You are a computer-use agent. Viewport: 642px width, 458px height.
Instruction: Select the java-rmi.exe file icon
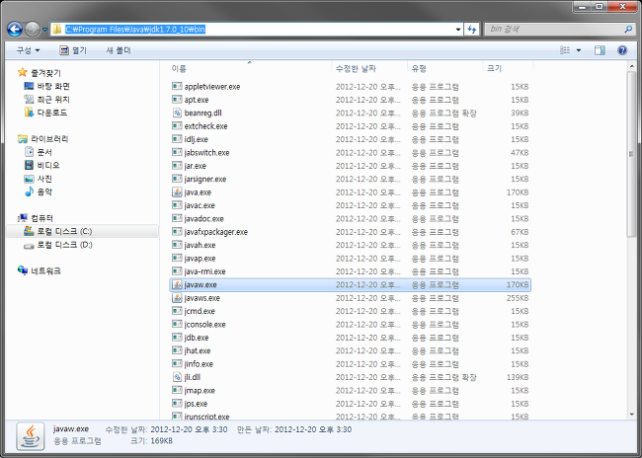pyautogui.click(x=177, y=271)
